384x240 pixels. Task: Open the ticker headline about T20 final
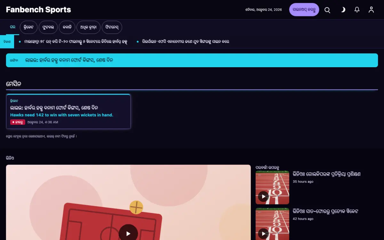coord(76,42)
